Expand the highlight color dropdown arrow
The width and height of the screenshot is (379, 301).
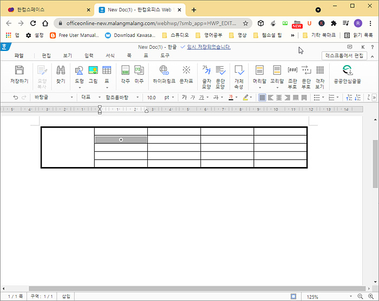[x=251, y=97]
